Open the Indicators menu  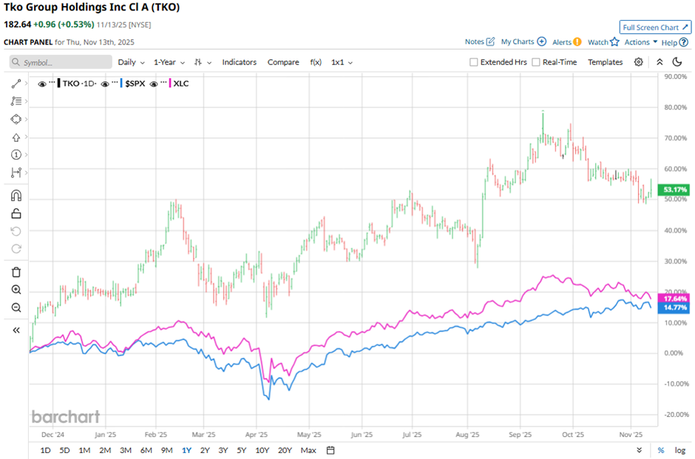pyautogui.click(x=239, y=62)
